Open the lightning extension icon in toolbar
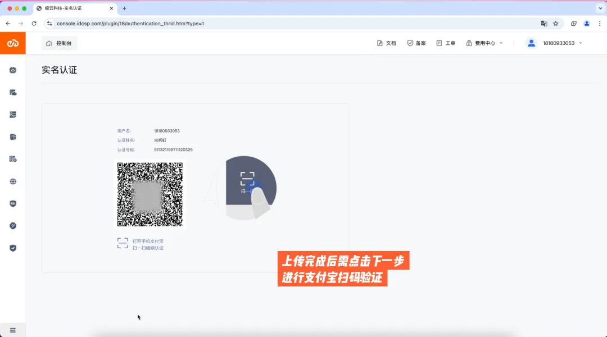The width and height of the screenshot is (607, 337). click(574, 24)
